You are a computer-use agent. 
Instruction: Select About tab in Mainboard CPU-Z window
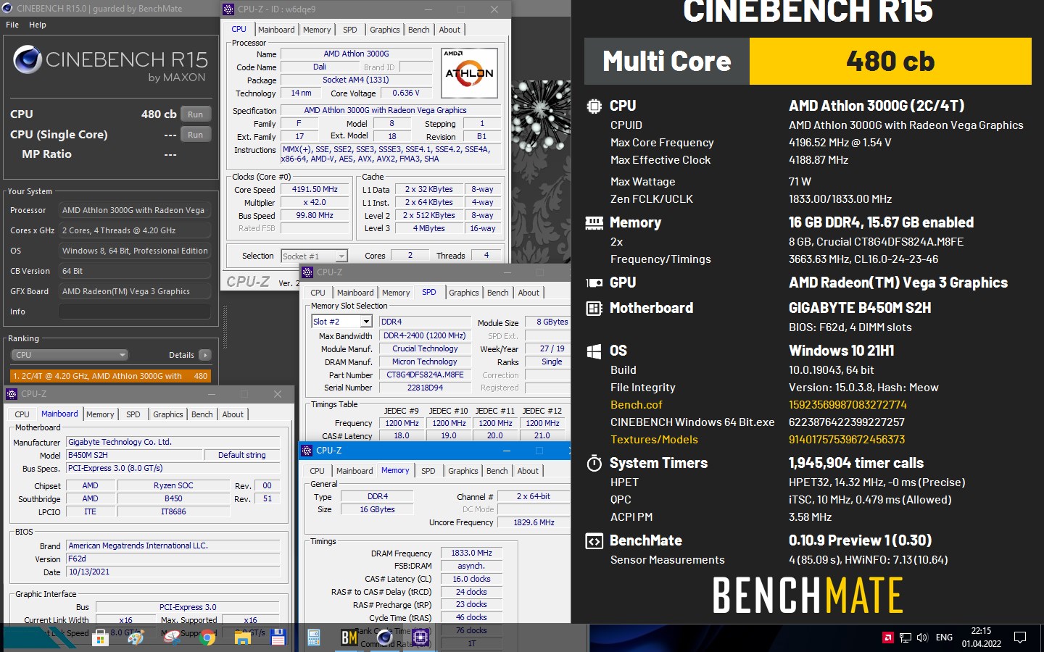[x=233, y=414]
